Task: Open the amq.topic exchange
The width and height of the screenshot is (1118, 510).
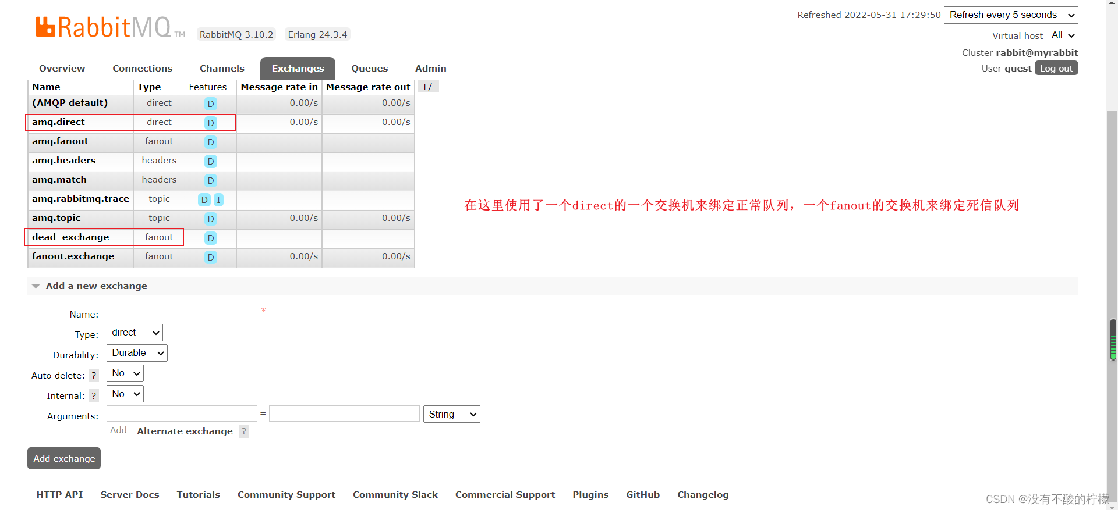Action: click(56, 217)
